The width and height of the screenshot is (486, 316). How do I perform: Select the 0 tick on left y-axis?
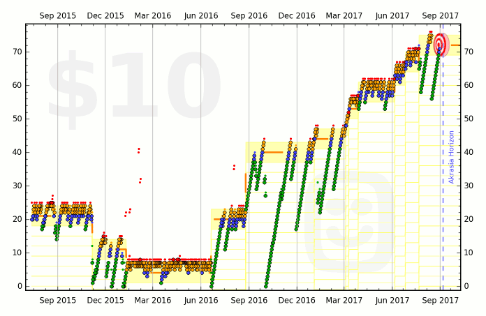[x=18, y=286]
